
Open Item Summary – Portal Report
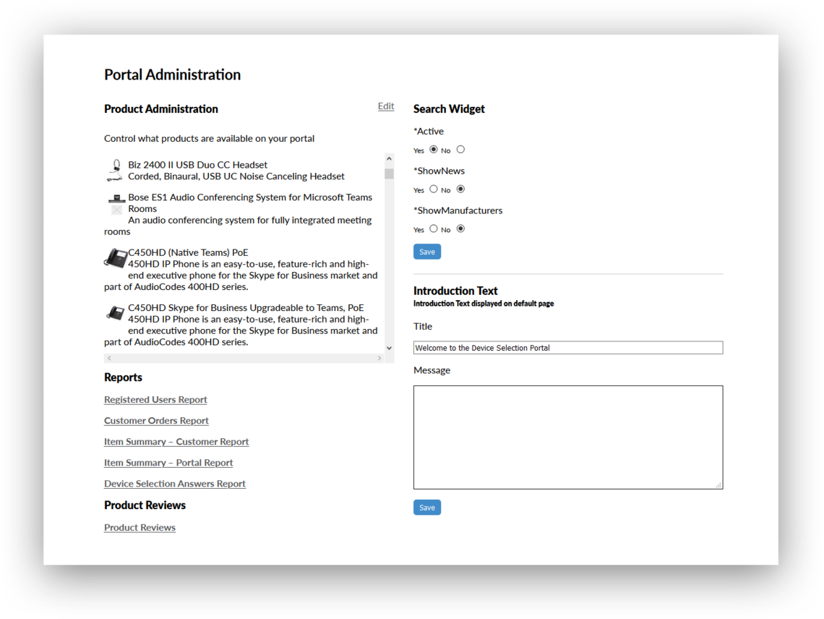[168, 463]
